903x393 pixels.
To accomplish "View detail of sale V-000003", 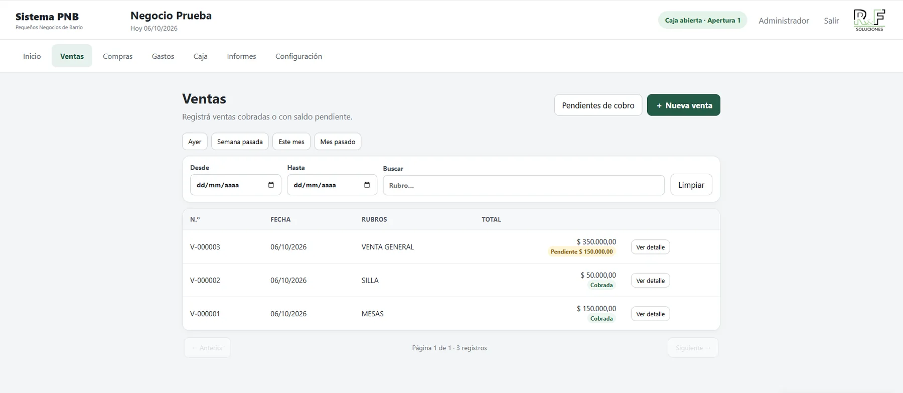I will tap(650, 247).
